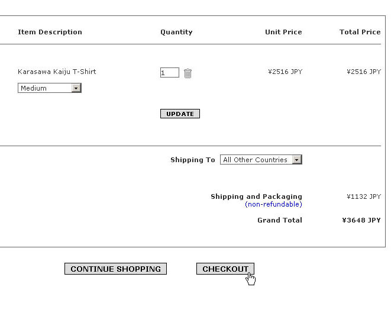Image resolution: width=391 pixels, height=319 pixels.
Task: Click the Karasawa Kaiju T-Shirt item name
Action: 57,72
